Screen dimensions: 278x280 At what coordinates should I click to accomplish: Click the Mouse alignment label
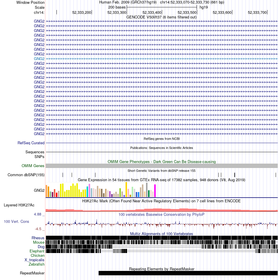39,242
